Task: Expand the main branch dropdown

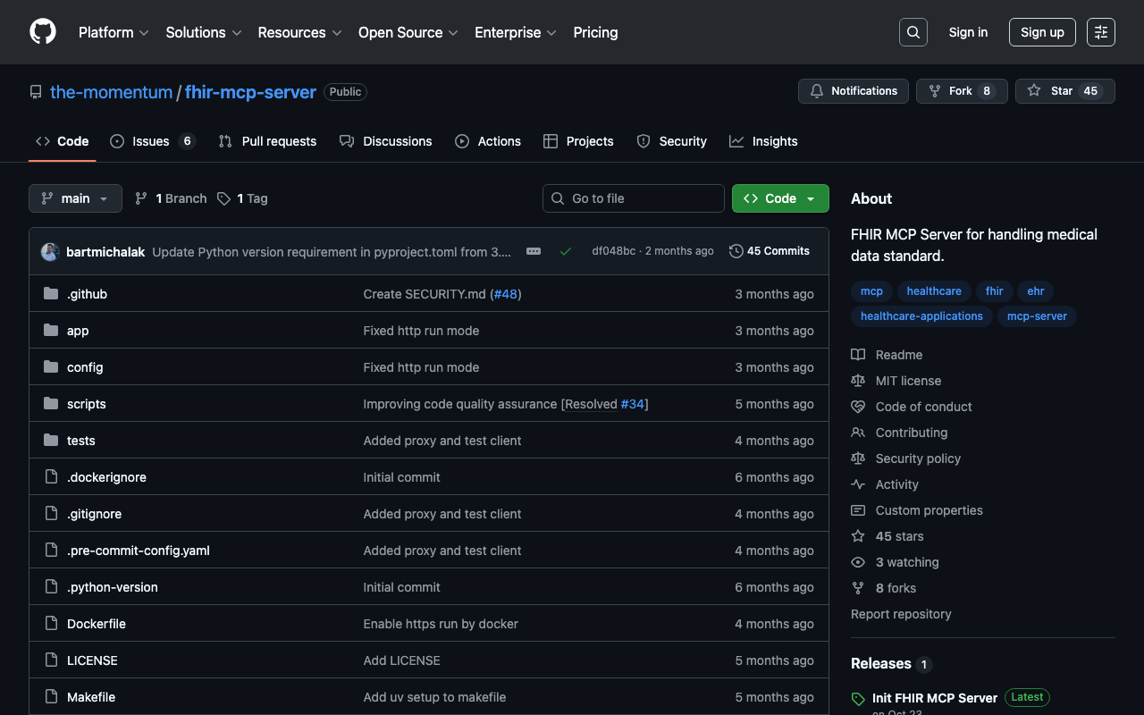Action: pyautogui.click(x=75, y=198)
